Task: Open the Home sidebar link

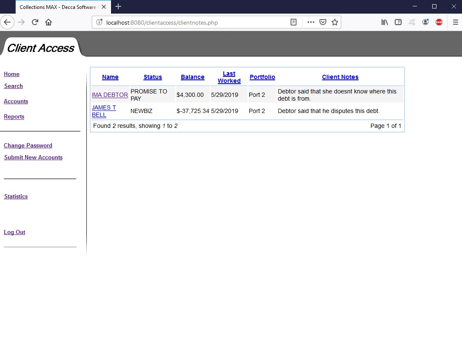Action: (11, 74)
